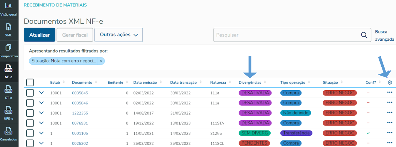The height and width of the screenshot is (147, 396).
Task: Expand row details for document 0035846
Action: pos(42,102)
